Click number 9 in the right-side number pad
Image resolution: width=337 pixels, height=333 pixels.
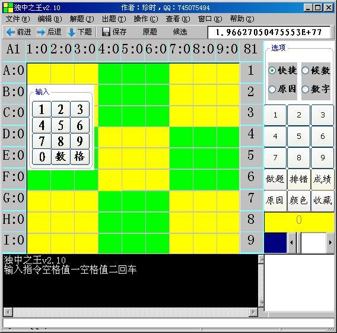click(322, 157)
